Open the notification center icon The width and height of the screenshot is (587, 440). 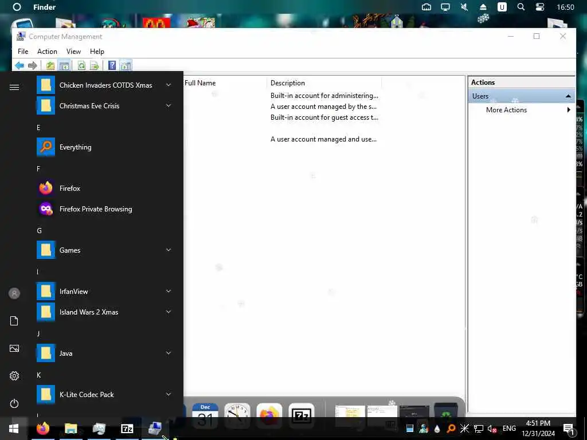[568, 429]
